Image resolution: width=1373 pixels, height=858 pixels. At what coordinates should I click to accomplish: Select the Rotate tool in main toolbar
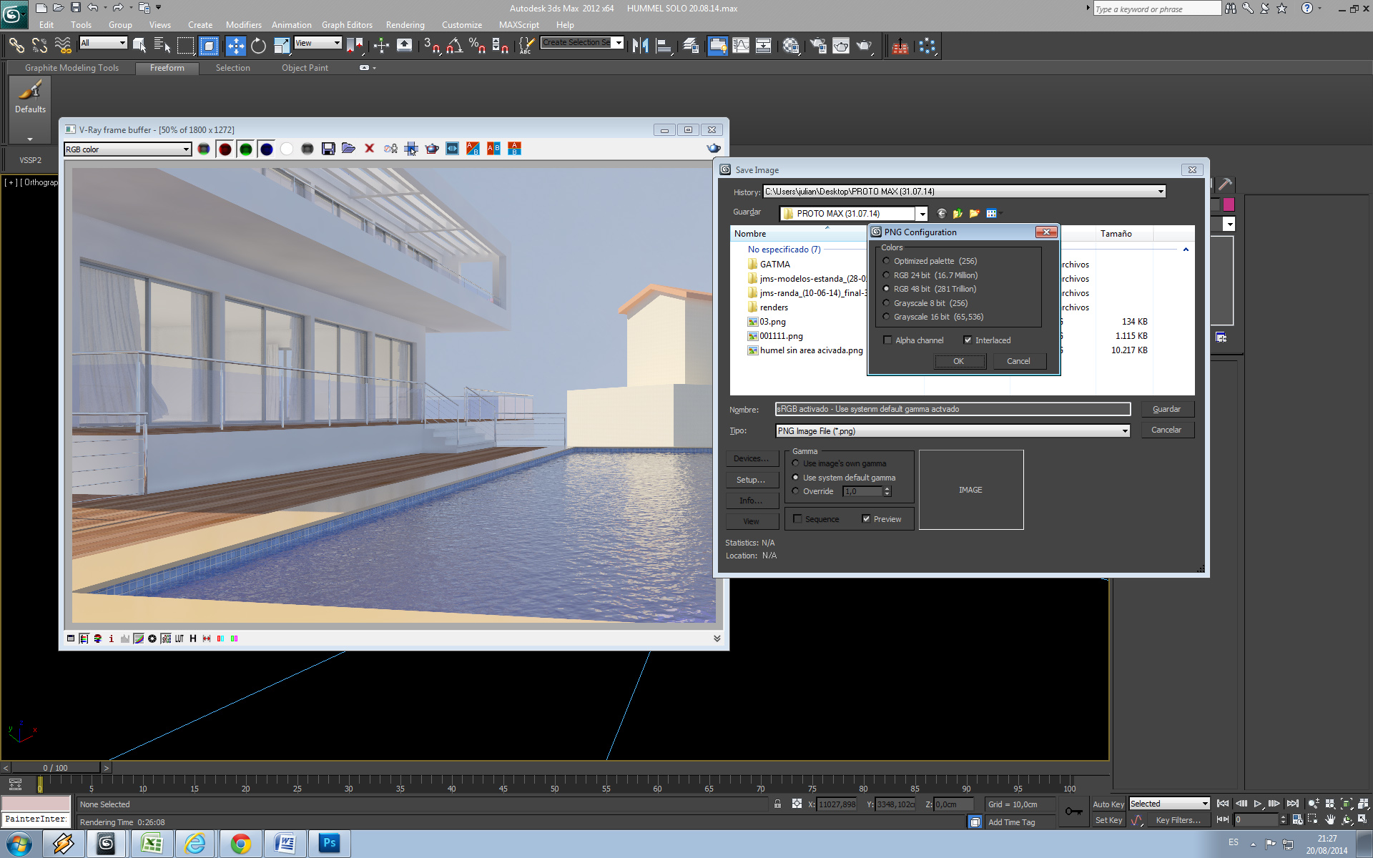click(258, 46)
